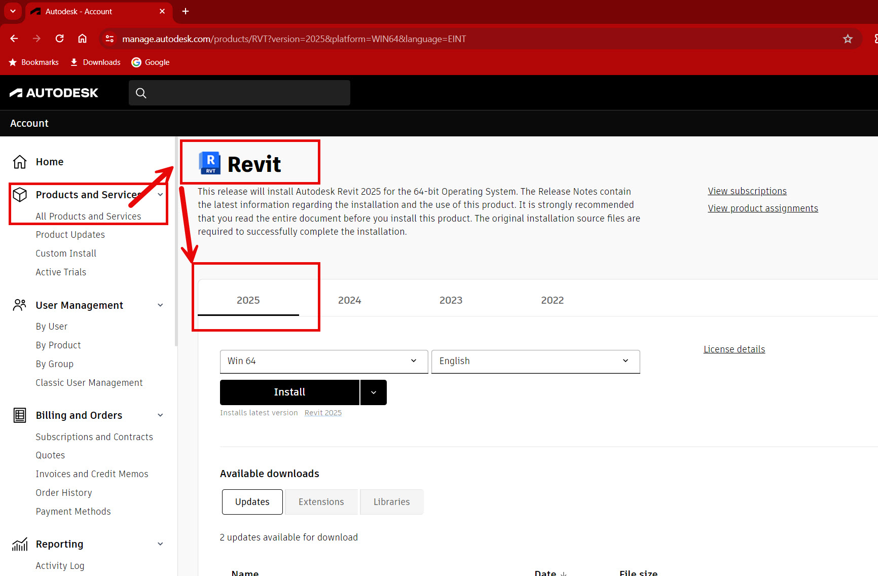
Task: Focus the Autodesk search field
Action: (x=239, y=93)
